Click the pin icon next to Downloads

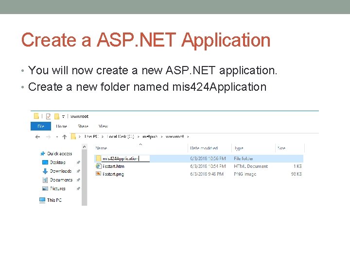coord(78,171)
